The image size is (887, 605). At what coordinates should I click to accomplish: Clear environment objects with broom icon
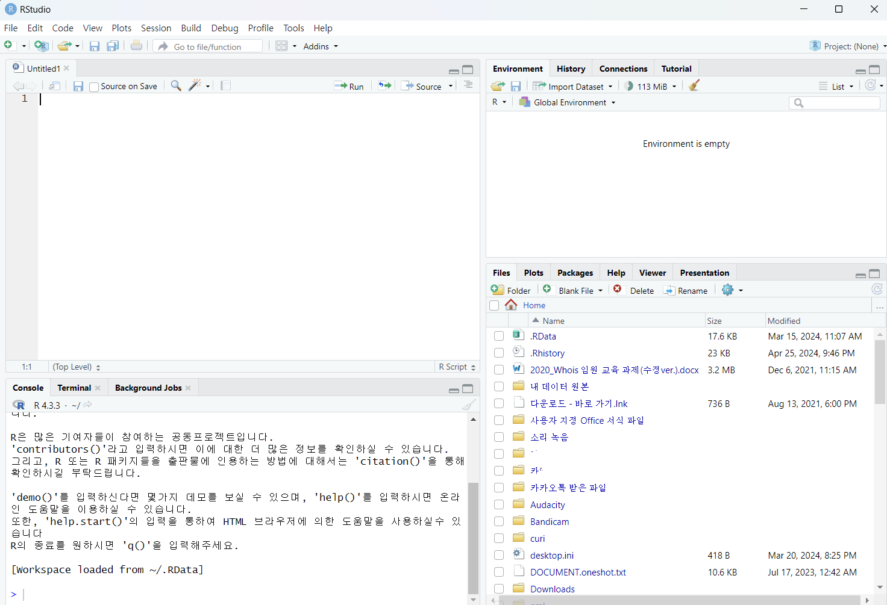[x=694, y=85]
